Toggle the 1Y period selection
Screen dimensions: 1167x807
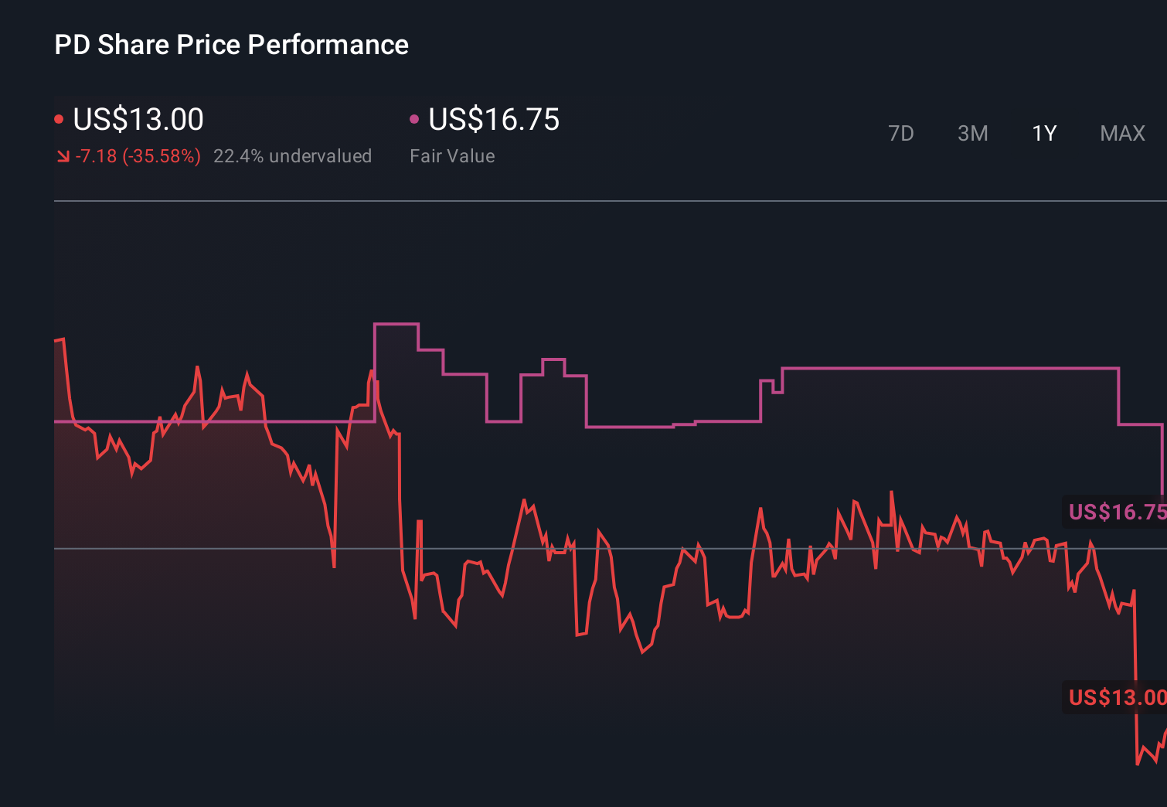pos(1043,133)
